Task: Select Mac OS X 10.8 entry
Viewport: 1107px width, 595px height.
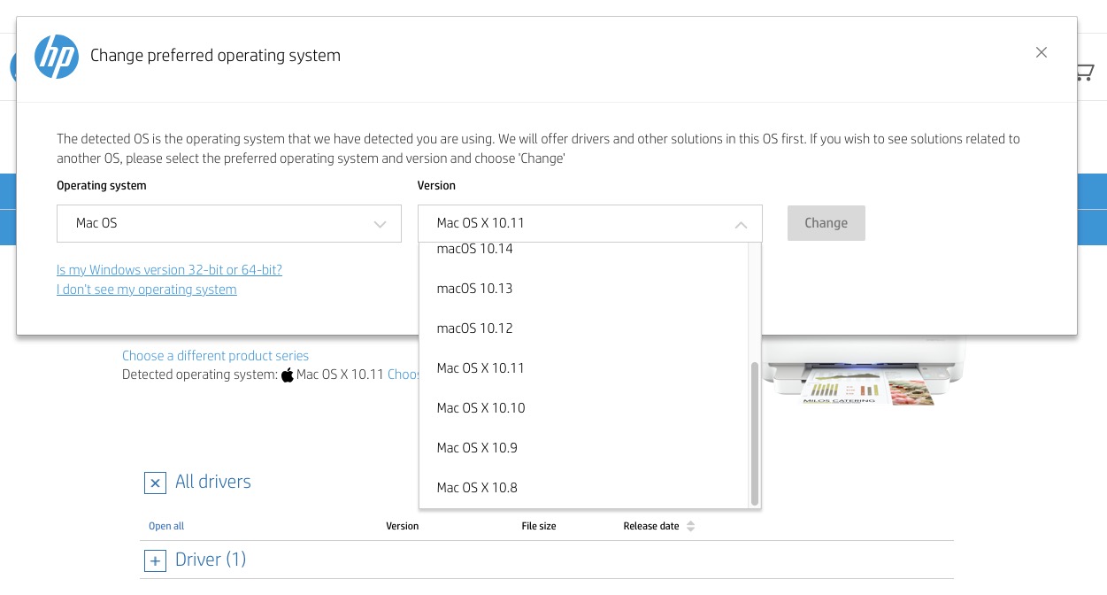Action: 477,488
